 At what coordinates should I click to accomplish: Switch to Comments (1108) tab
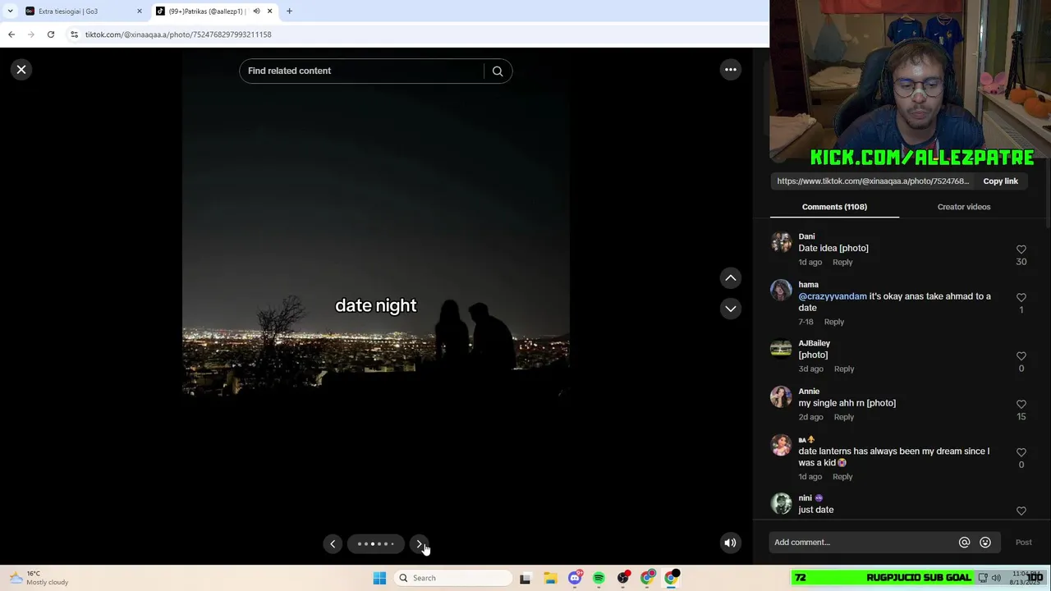click(x=834, y=207)
